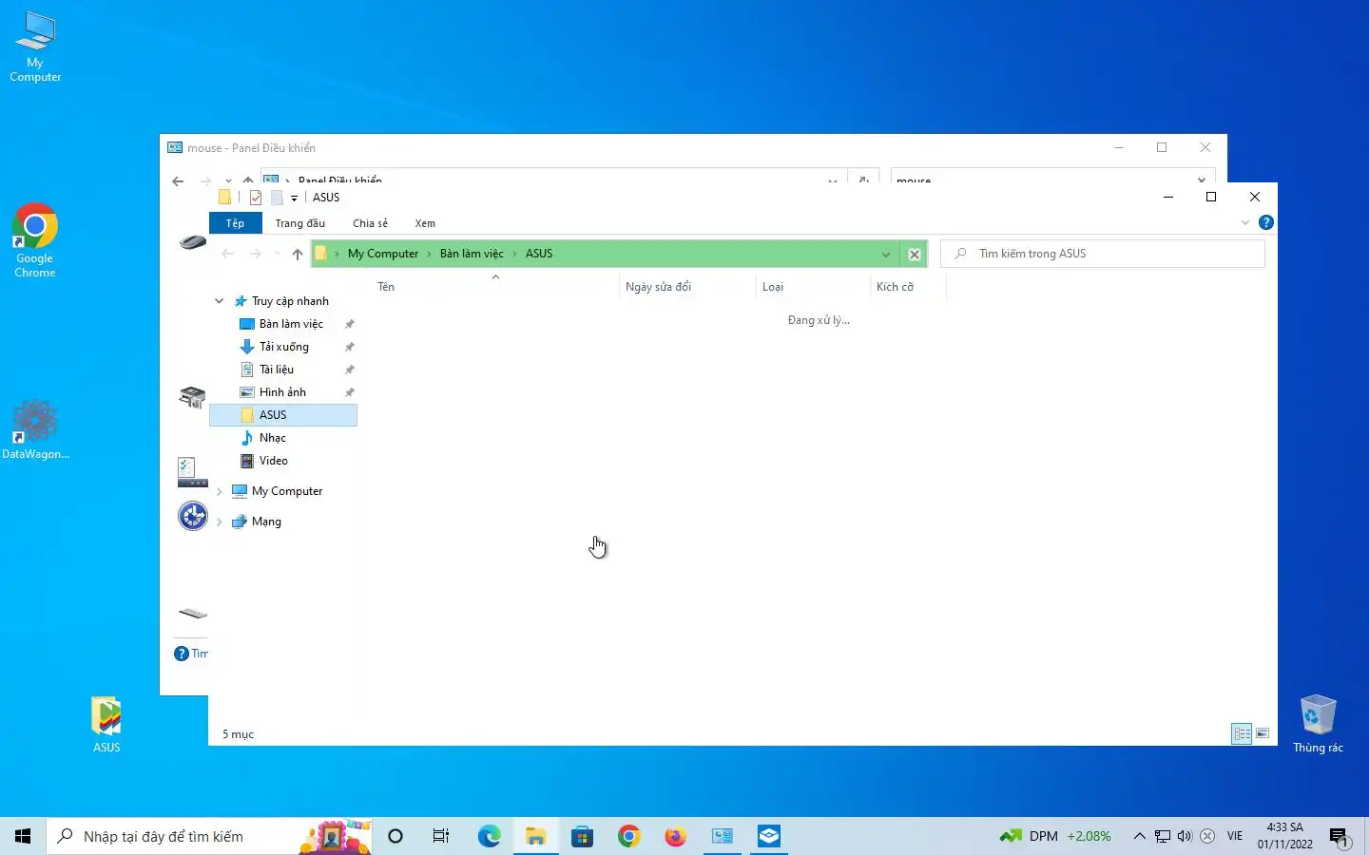
Task: Click Bàn làm việc in the address path
Action: [472, 254]
